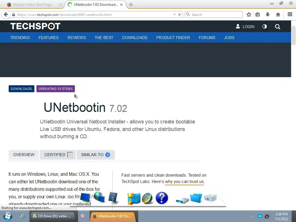Click the speaker volume tray icon

point(267,216)
